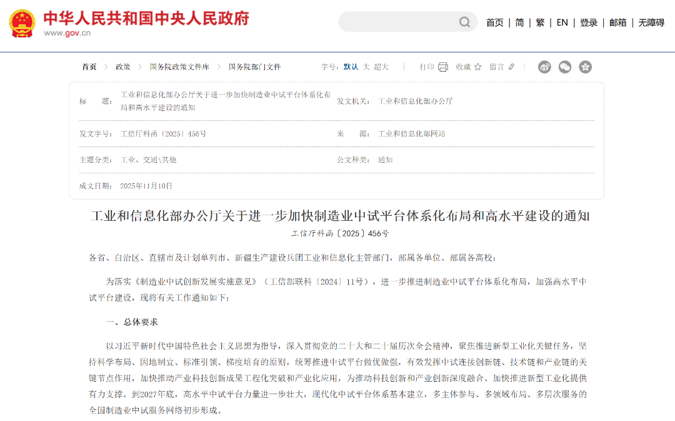Click document number 工信厅科函〔2025〕456号 in table
Image resolution: width=675 pixels, height=421 pixels.
click(x=163, y=134)
